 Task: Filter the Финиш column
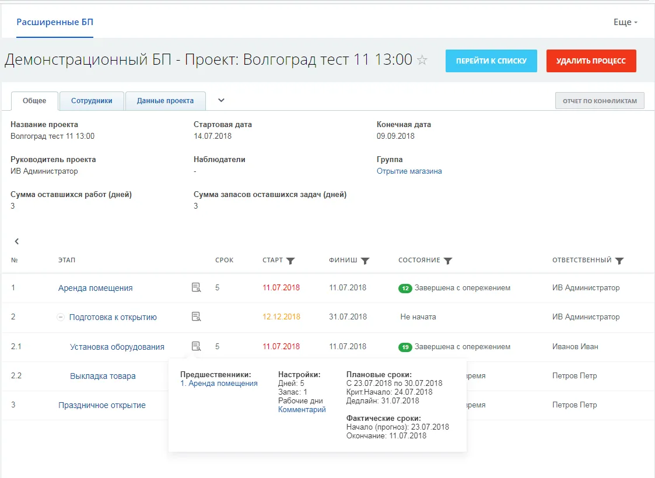point(365,261)
